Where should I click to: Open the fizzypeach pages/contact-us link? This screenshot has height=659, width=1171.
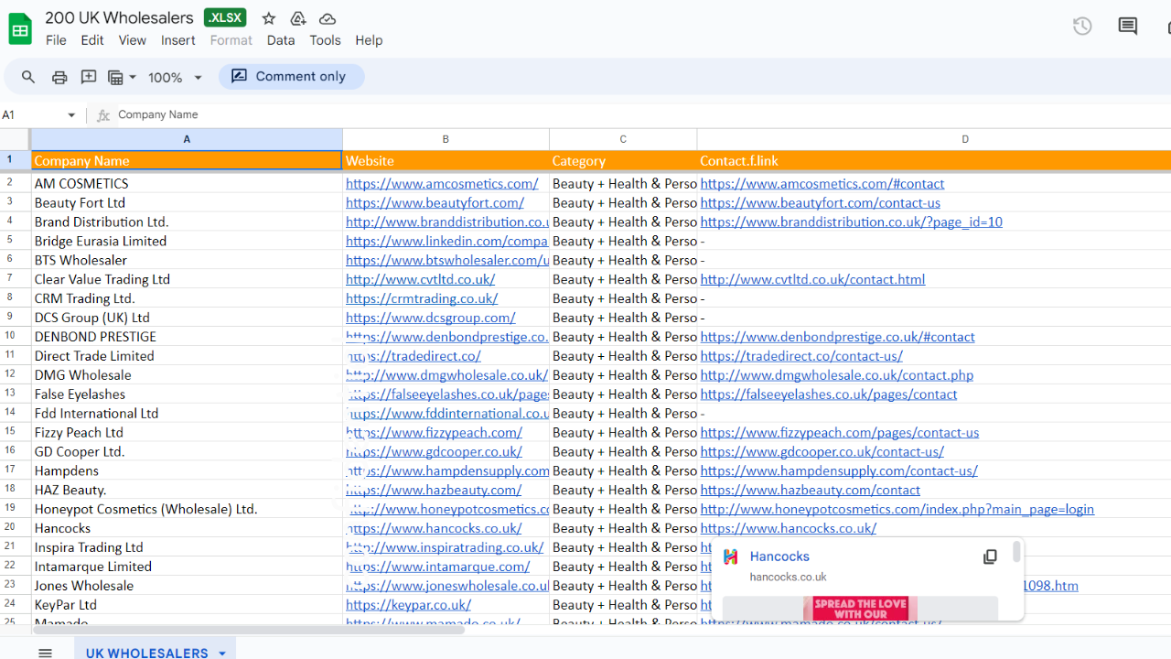pos(840,433)
